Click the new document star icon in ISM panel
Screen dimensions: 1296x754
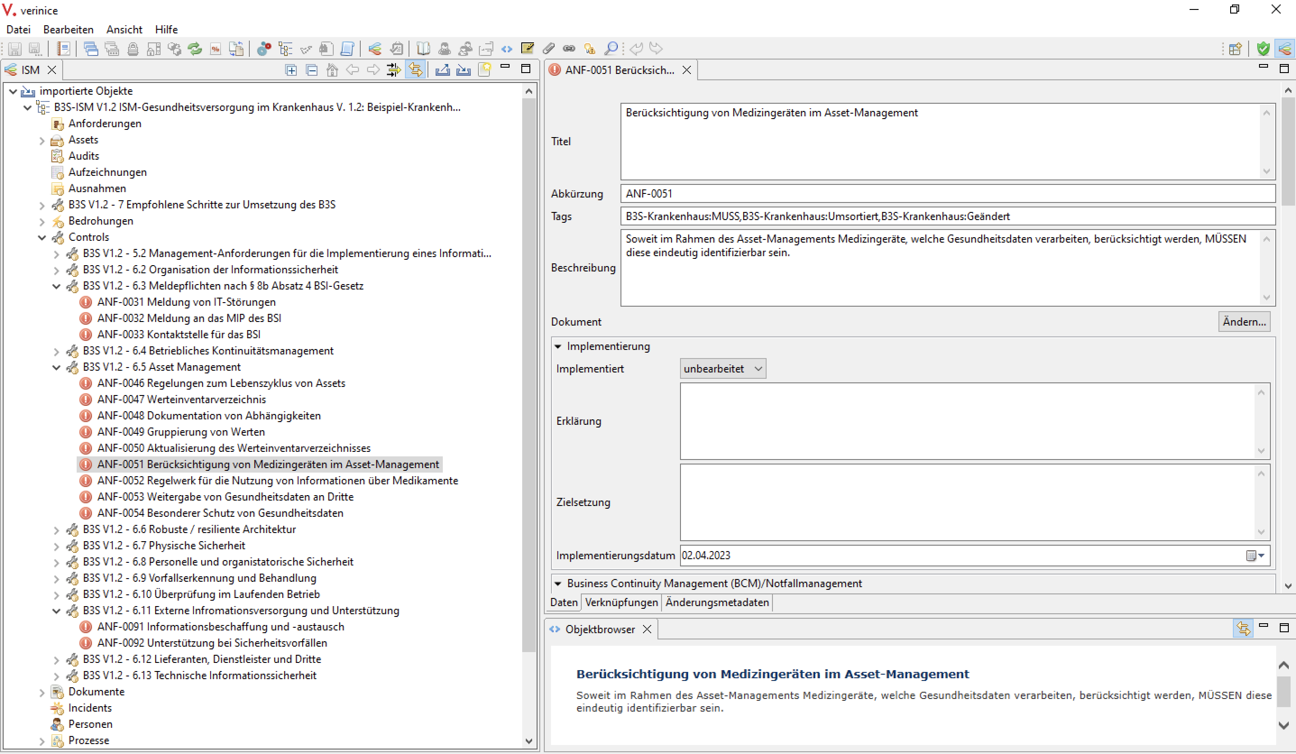[484, 70]
